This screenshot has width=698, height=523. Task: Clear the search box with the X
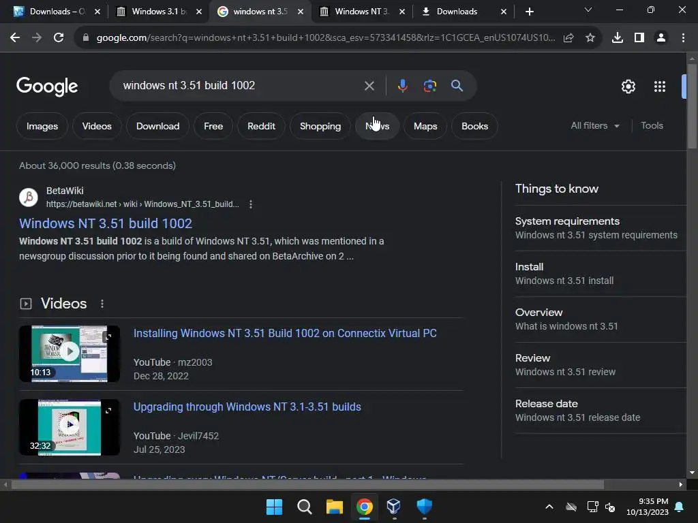tap(369, 86)
